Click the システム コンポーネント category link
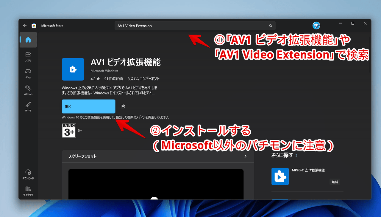381x217 pixels. [x=143, y=79]
